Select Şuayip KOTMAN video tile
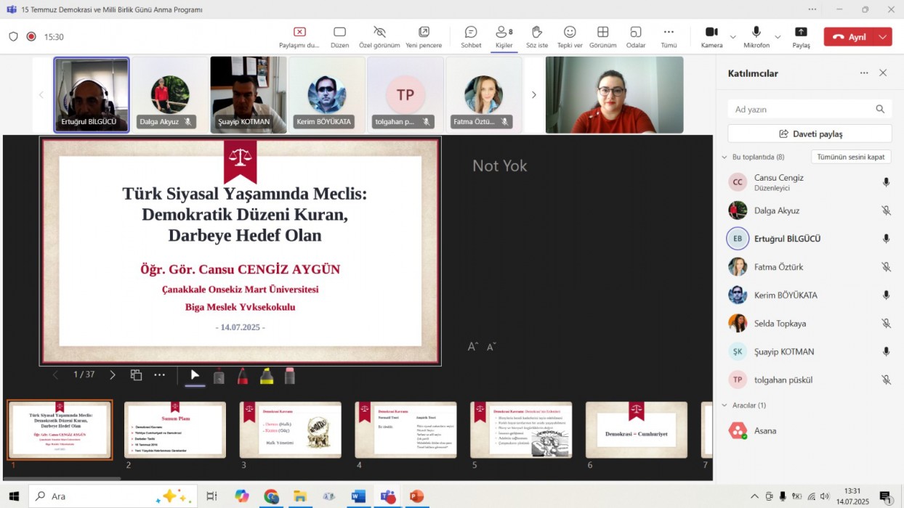904x508 pixels. coord(249,95)
